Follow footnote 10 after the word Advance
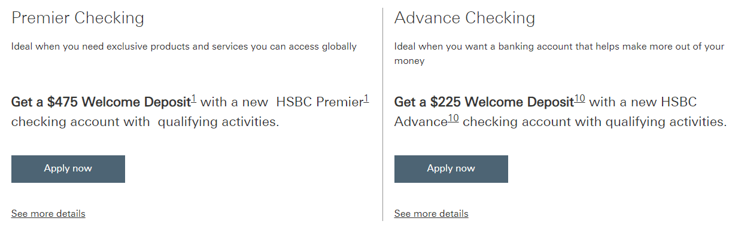The width and height of the screenshot is (738, 230). [454, 119]
